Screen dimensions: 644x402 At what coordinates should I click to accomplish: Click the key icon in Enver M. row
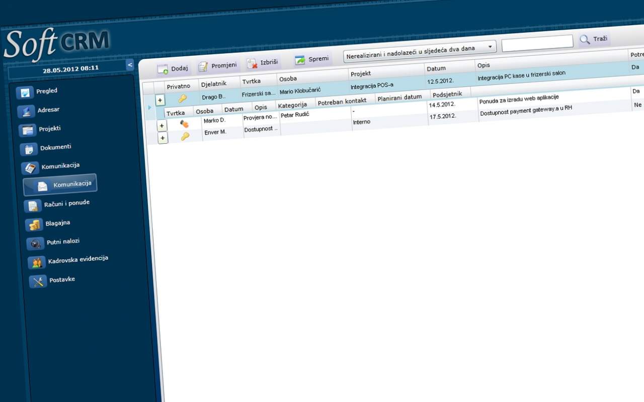click(x=185, y=136)
